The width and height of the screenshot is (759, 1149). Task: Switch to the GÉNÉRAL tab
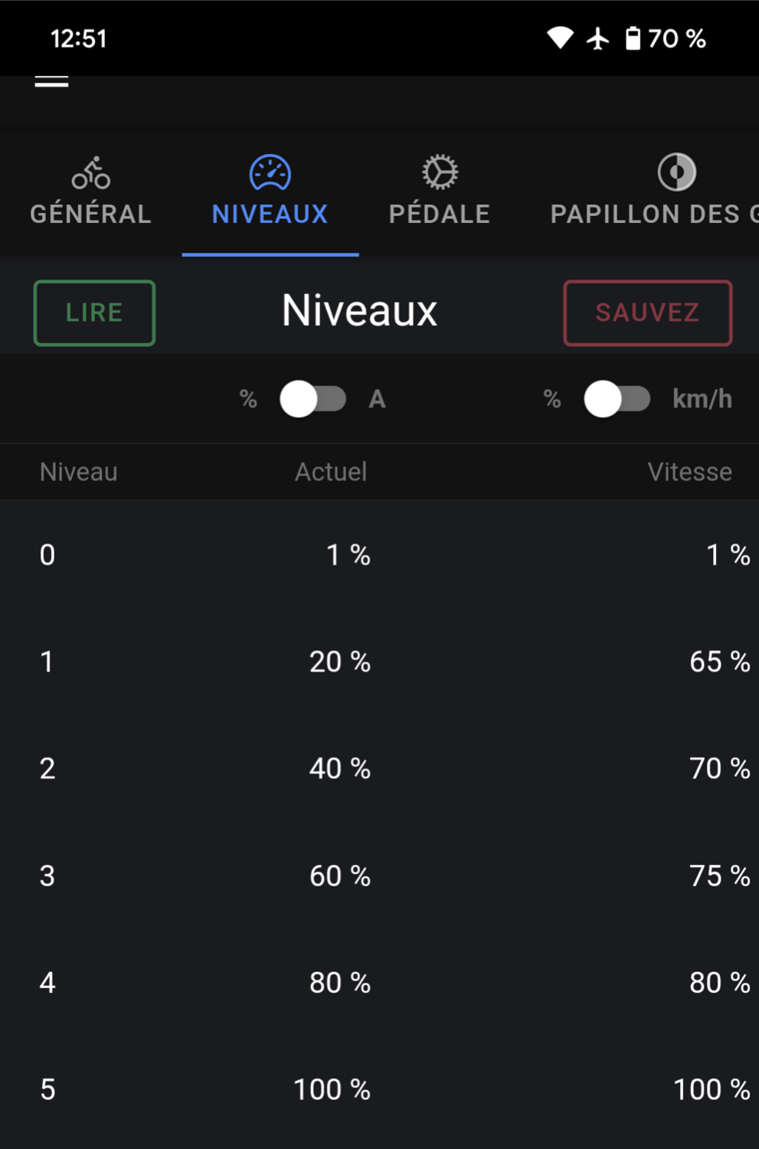[90, 214]
